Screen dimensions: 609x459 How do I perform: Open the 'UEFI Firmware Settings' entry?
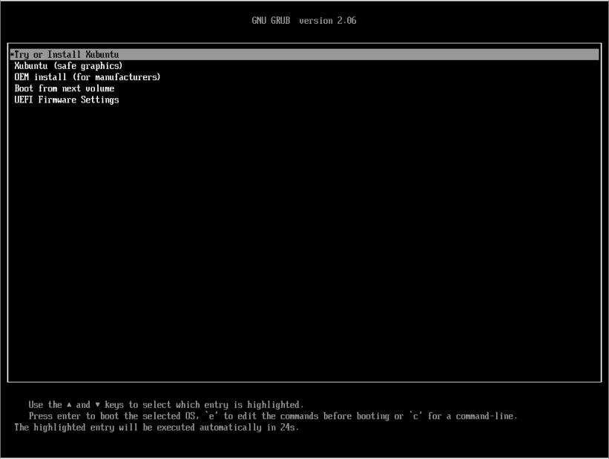pos(67,100)
